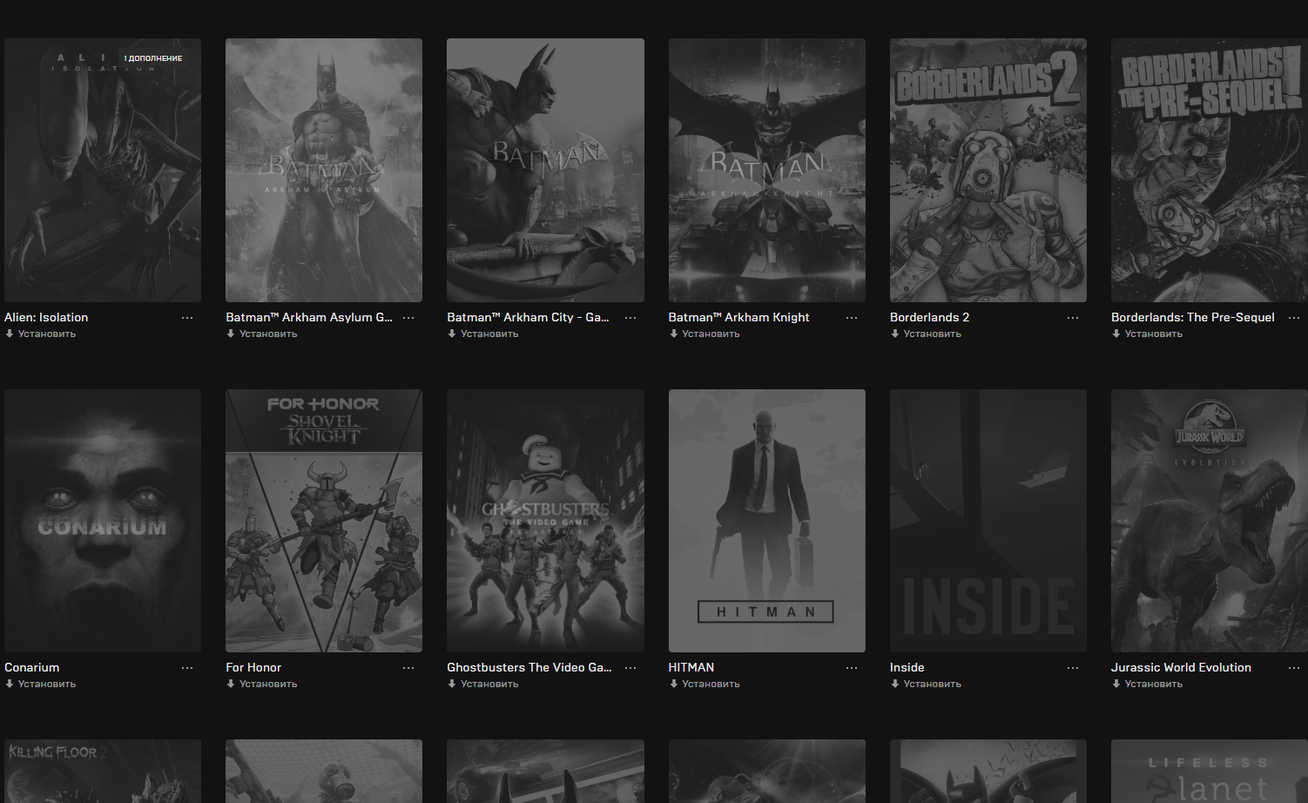Click the Batman Arkham City title text

[528, 317]
